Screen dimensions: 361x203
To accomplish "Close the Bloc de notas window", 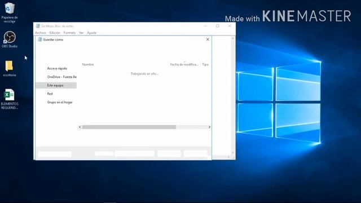I will tap(230, 26).
